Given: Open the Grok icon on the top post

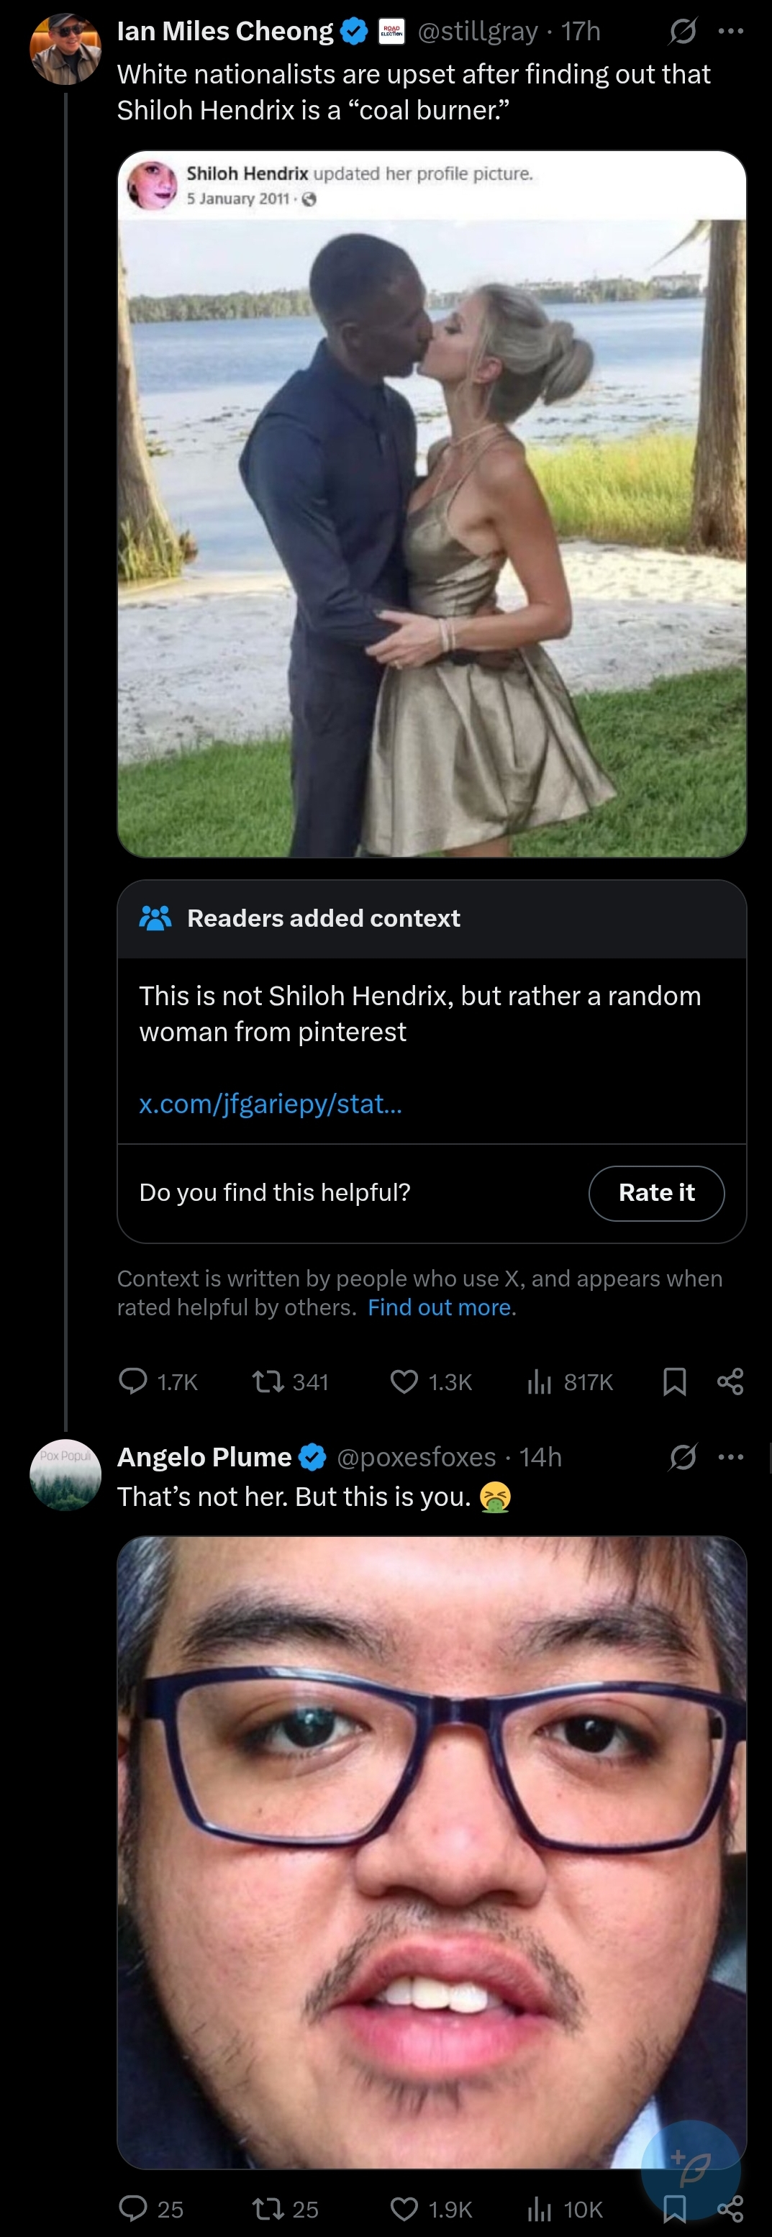Looking at the screenshot, I should [x=683, y=32].
